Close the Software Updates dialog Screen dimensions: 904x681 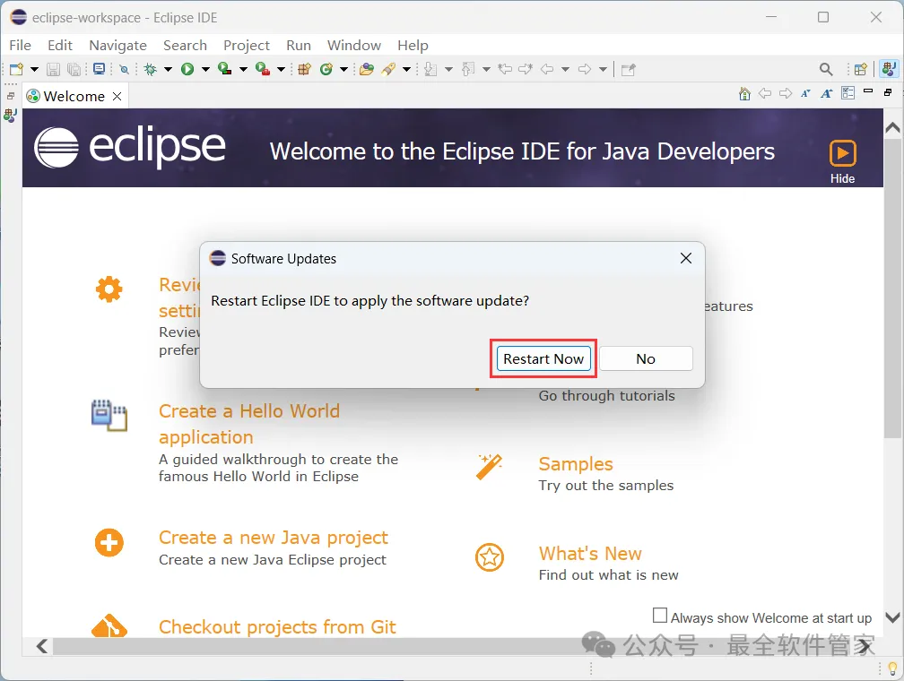tap(685, 258)
